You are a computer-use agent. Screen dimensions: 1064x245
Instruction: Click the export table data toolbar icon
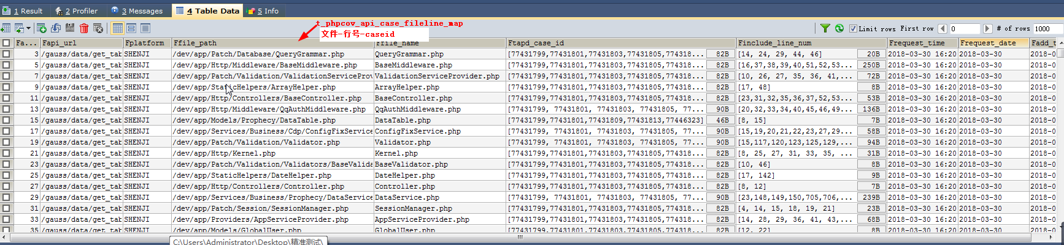click(x=5, y=28)
